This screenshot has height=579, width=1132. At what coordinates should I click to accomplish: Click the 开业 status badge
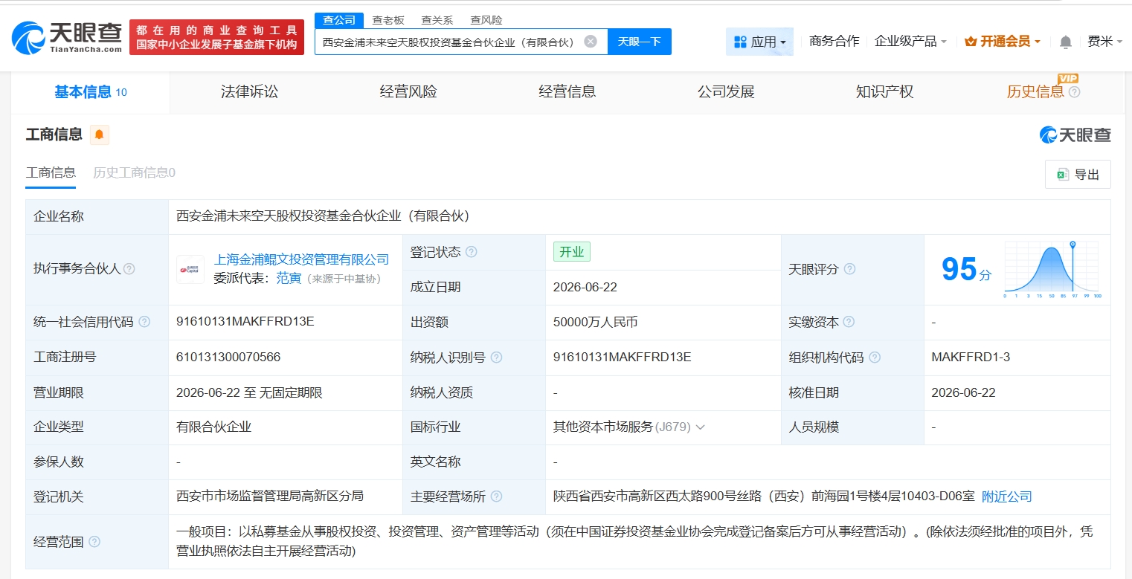click(x=571, y=252)
